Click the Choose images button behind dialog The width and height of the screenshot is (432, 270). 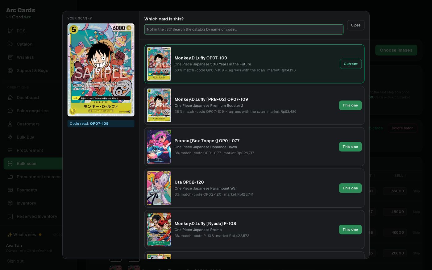point(396,50)
